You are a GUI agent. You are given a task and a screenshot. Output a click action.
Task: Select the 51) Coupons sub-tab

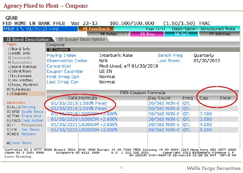58,50
